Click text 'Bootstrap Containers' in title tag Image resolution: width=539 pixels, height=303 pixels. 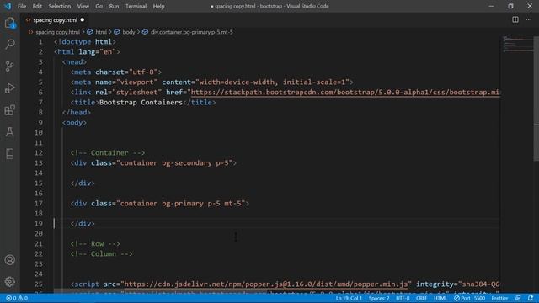pyautogui.click(x=141, y=103)
